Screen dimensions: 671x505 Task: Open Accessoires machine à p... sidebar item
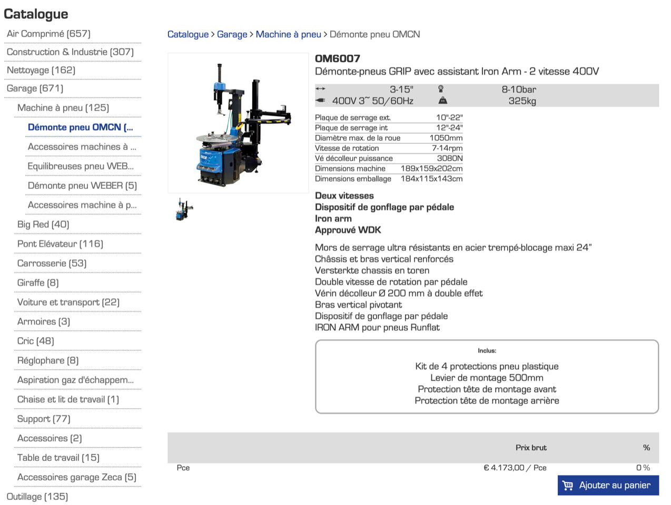[82, 205]
